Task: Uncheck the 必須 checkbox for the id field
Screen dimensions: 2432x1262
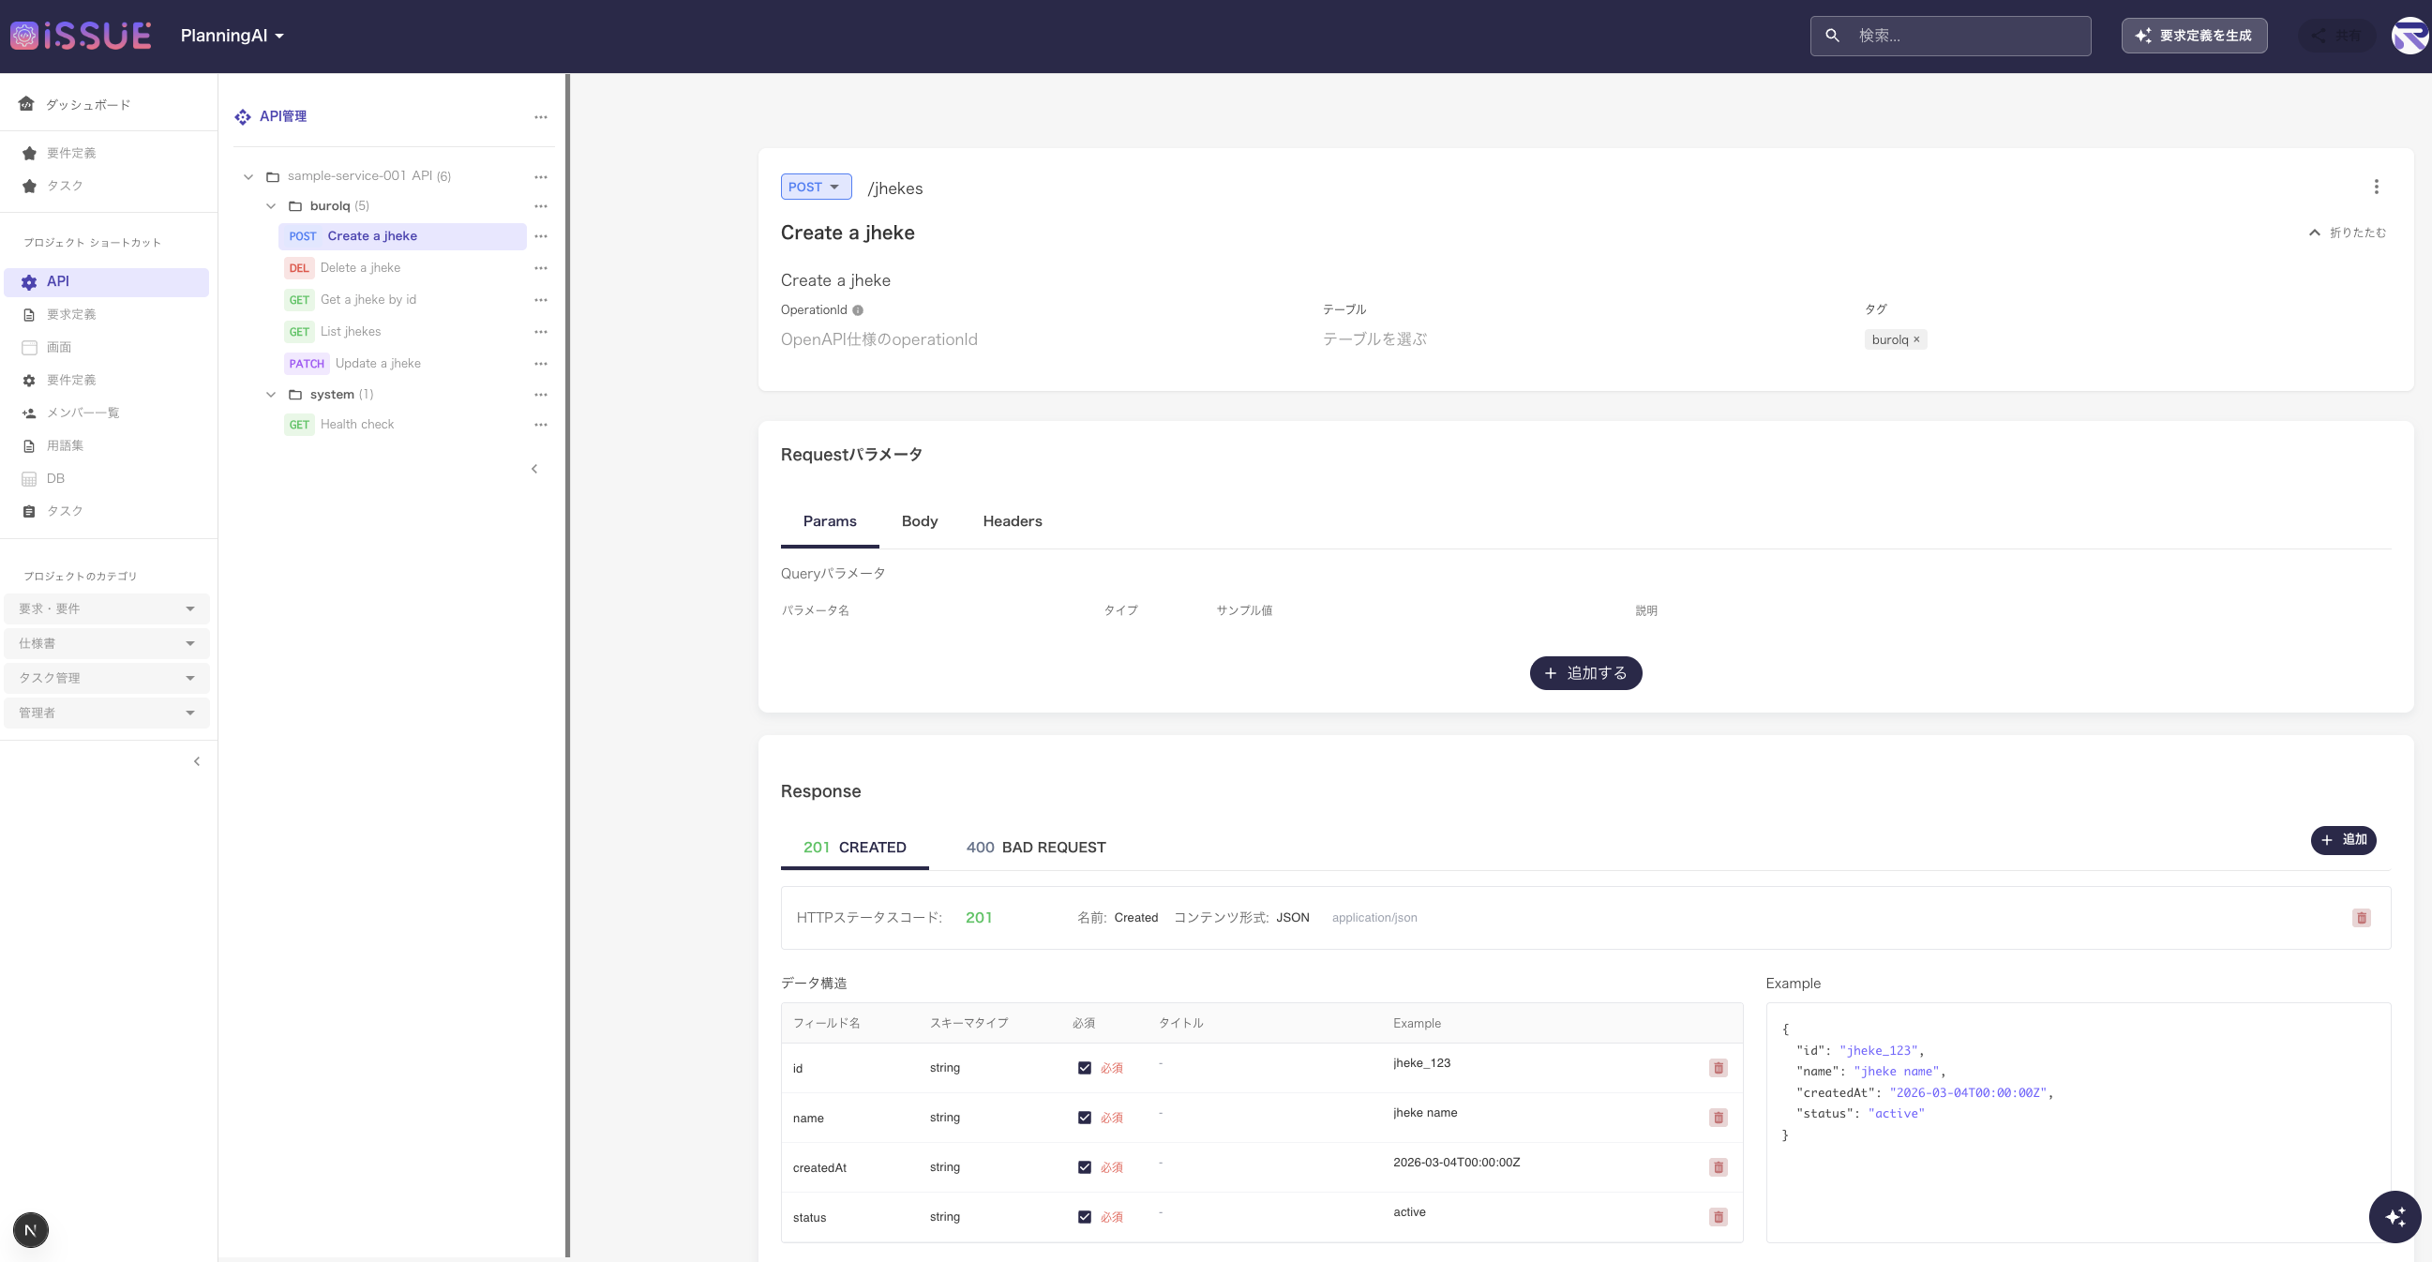Action: 1084,1068
